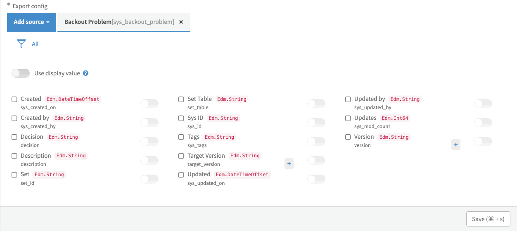
Task: Check the Created field checkbox
Action: tap(14, 99)
